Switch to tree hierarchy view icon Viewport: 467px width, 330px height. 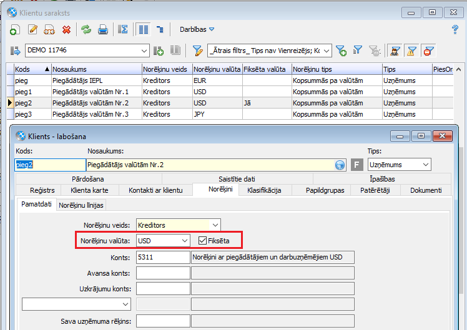pos(160,29)
